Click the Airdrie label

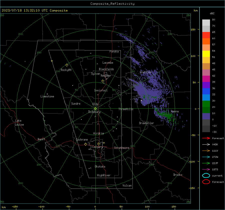click(98, 133)
